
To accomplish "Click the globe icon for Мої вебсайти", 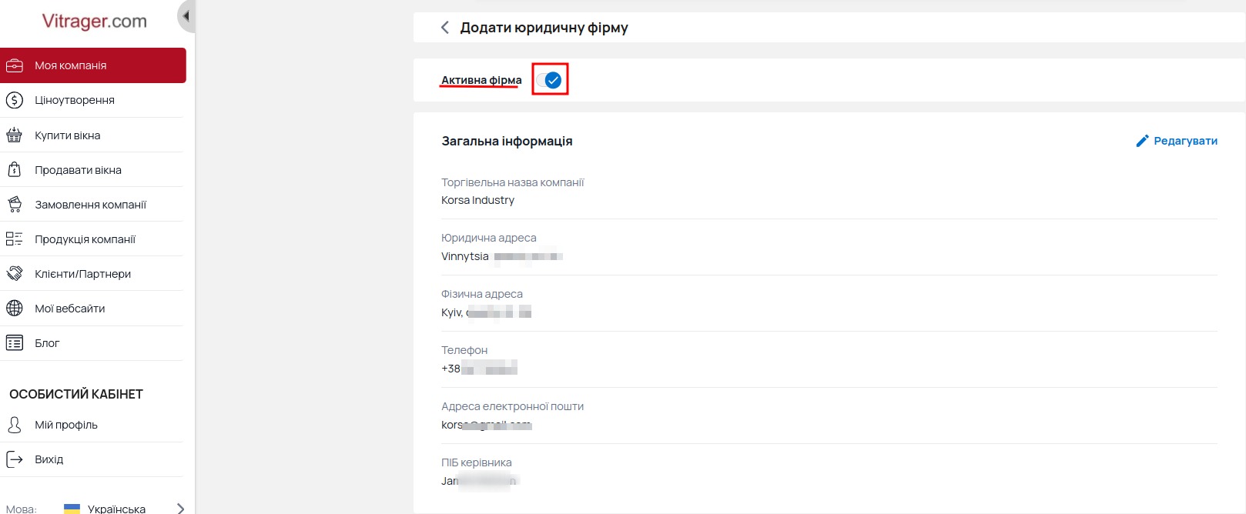I will click(15, 309).
